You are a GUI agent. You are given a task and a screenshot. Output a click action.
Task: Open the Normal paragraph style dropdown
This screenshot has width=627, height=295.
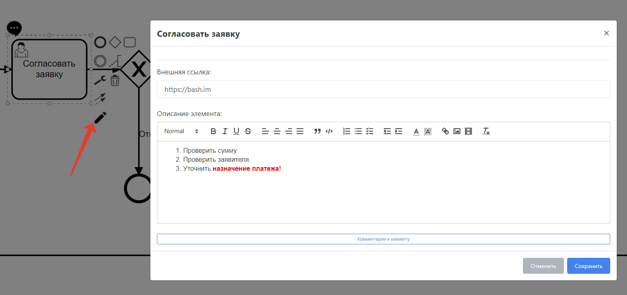pyautogui.click(x=181, y=131)
